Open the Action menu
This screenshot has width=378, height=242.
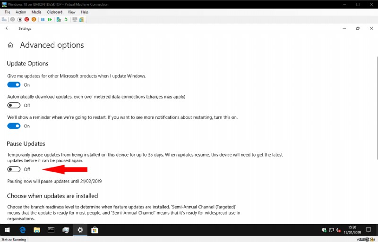point(21,12)
